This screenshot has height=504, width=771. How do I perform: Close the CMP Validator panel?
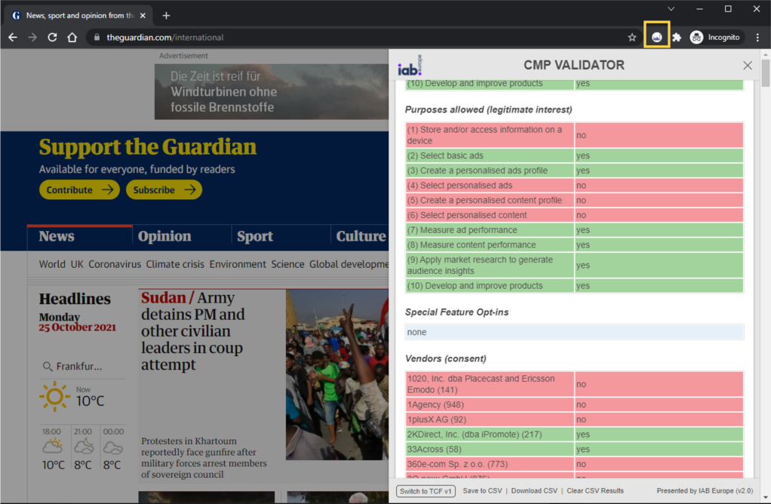tap(748, 66)
